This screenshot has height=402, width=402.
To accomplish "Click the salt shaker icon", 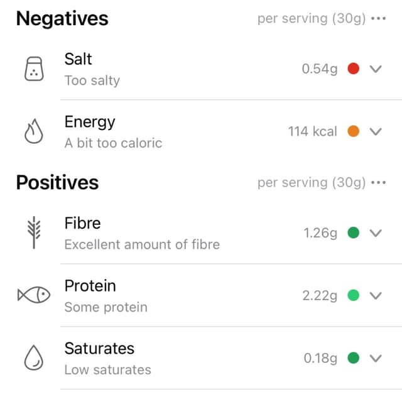I will (34, 68).
